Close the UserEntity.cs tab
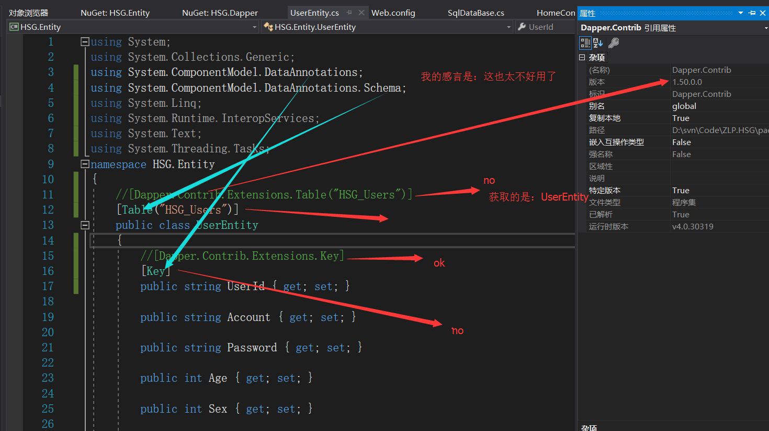The width and height of the screenshot is (769, 431). (x=361, y=13)
